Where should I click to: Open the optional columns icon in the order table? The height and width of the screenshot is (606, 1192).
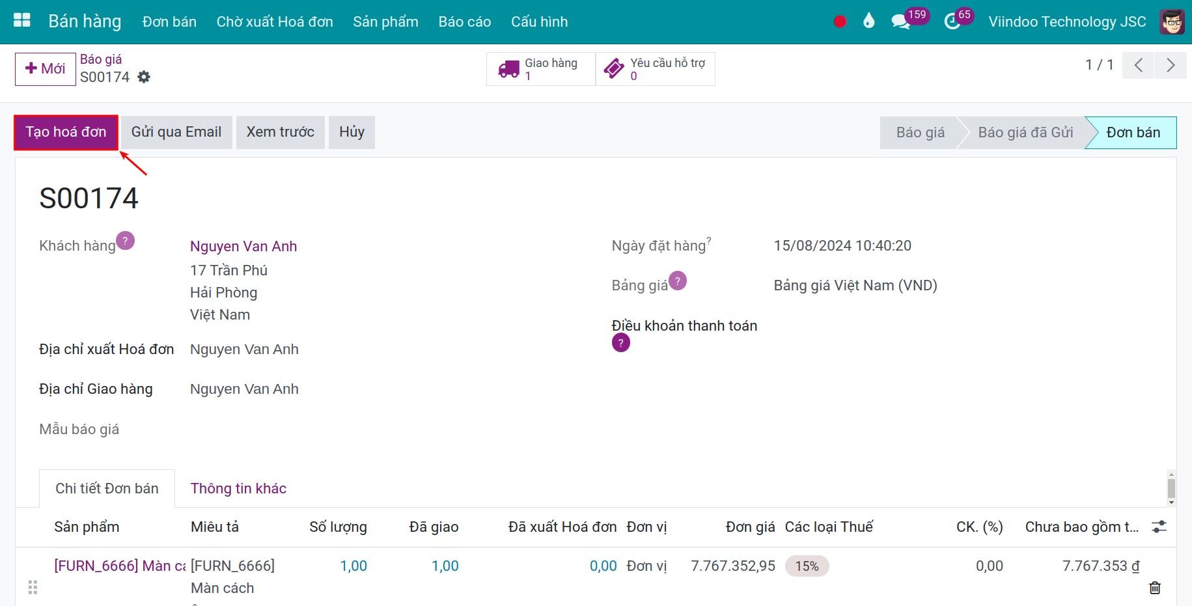(1160, 526)
